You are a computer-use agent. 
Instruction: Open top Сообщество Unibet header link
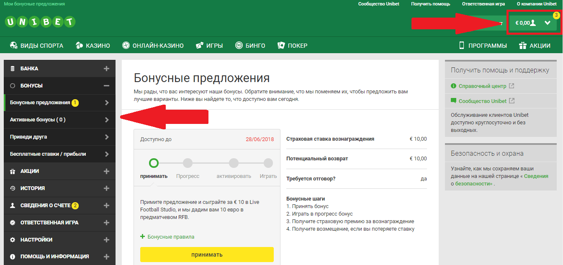[x=379, y=4]
